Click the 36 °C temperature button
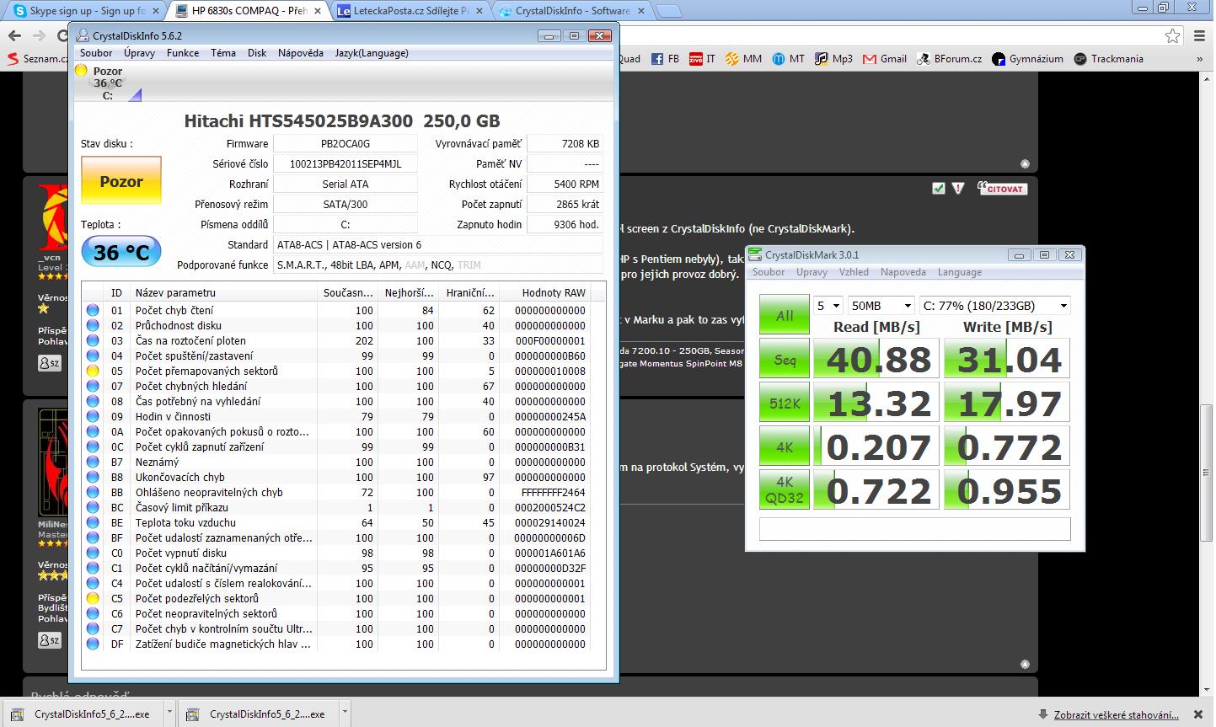This screenshot has height=727, width=1216. click(x=121, y=252)
